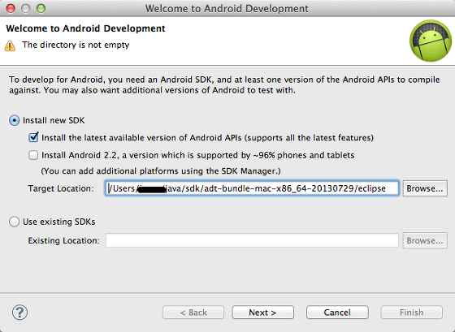
Task: Click the grey minimize window button
Action: 26,8
